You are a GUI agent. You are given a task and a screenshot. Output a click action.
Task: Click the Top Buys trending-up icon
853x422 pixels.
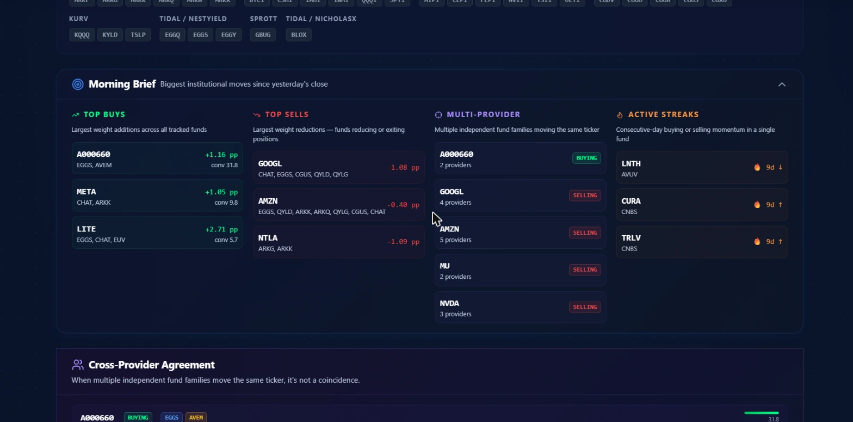coord(76,115)
